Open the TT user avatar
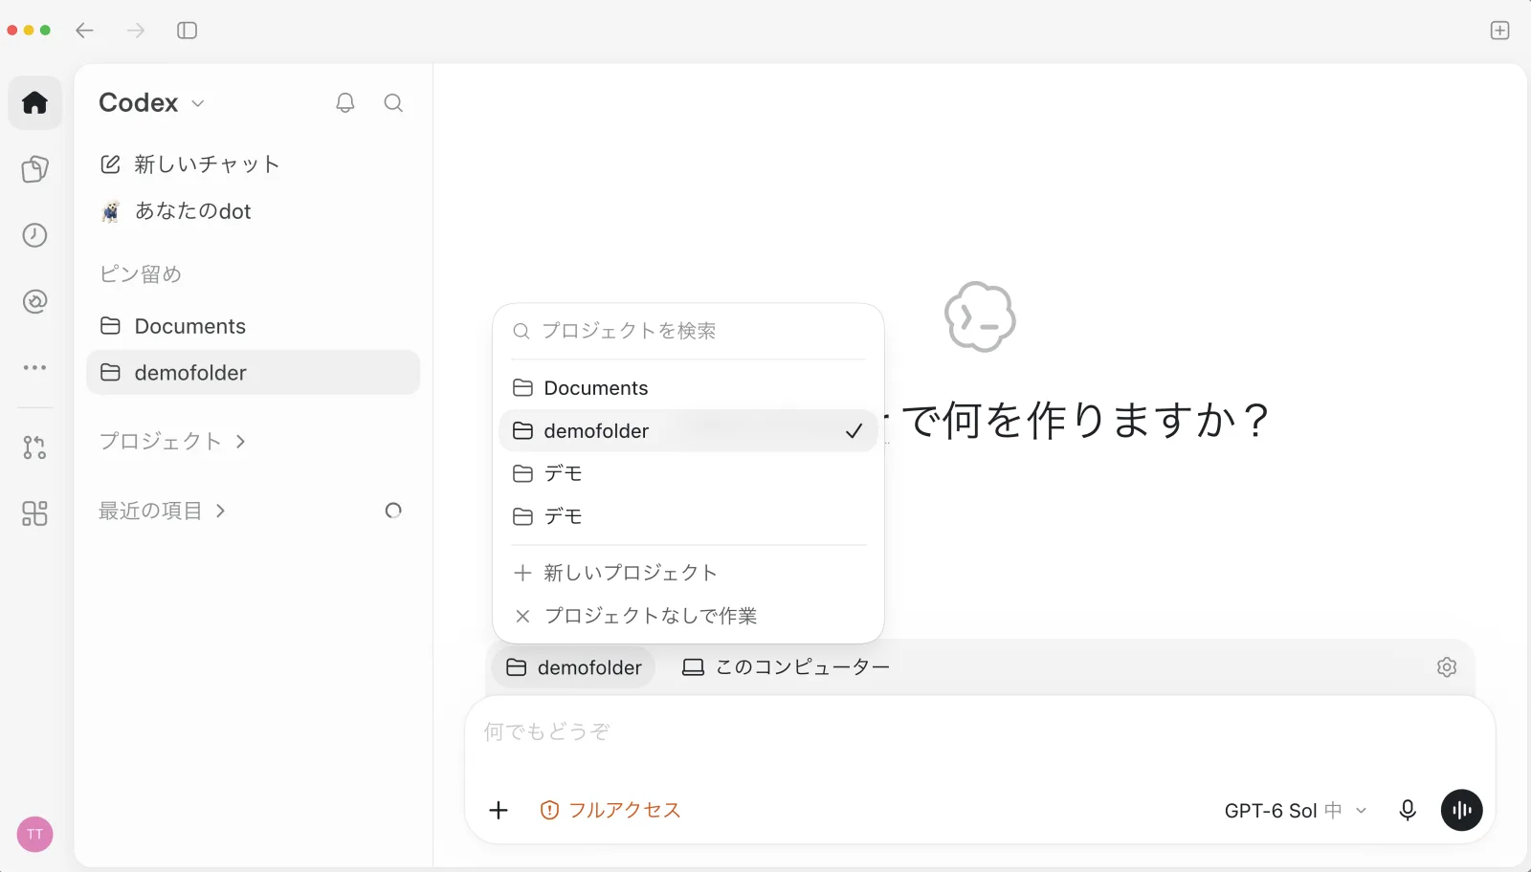Screen dimensions: 1531x872 click(x=35, y=834)
